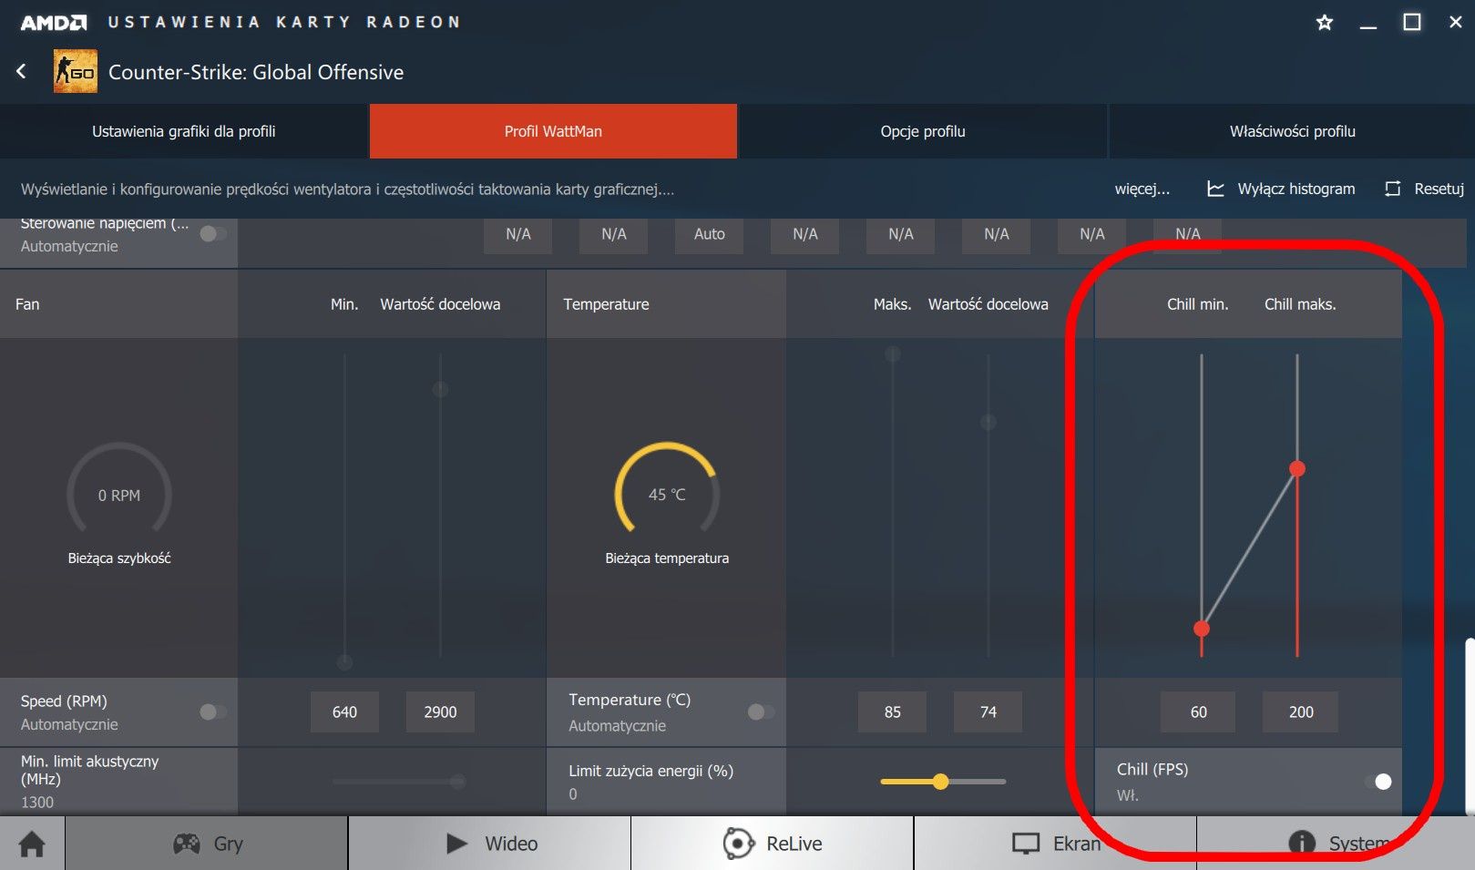The image size is (1475, 870).
Task: Turn off the Chill (FPS) switch
Action: [1378, 782]
